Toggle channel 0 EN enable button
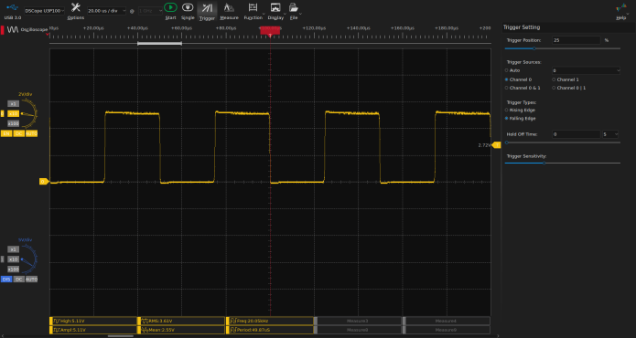The image size is (636, 338). (x=6, y=133)
